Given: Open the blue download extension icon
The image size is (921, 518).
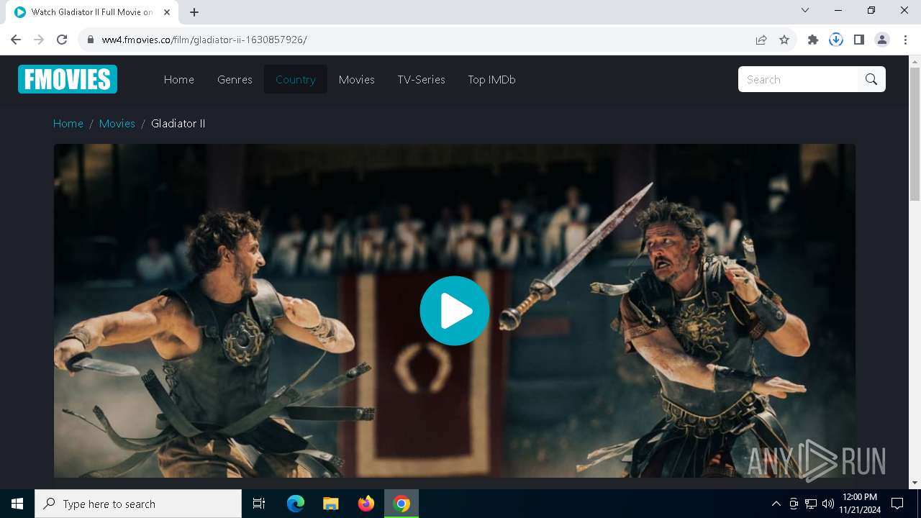Looking at the screenshot, I should point(836,40).
